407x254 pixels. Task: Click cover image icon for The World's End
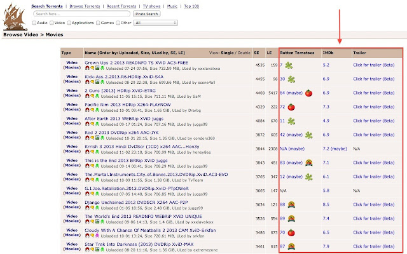[x=97, y=222]
